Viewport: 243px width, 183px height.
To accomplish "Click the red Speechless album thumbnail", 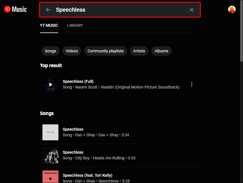I will (50, 176).
